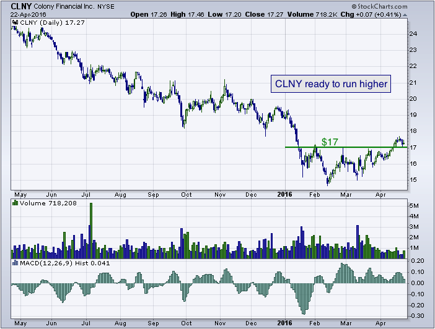Click the green '$17' label

(x=330, y=142)
